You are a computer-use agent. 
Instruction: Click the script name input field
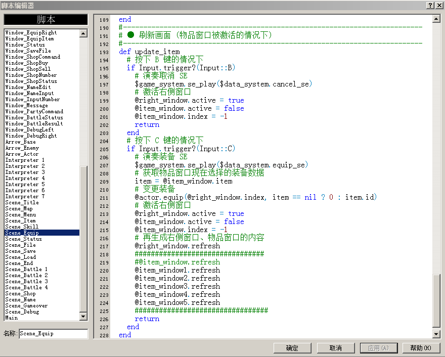[54, 334]
